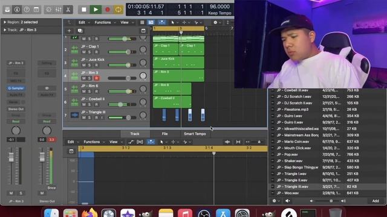Open the Q-Sampler instrument slot
387x217 pixels.
pos(16,88)
